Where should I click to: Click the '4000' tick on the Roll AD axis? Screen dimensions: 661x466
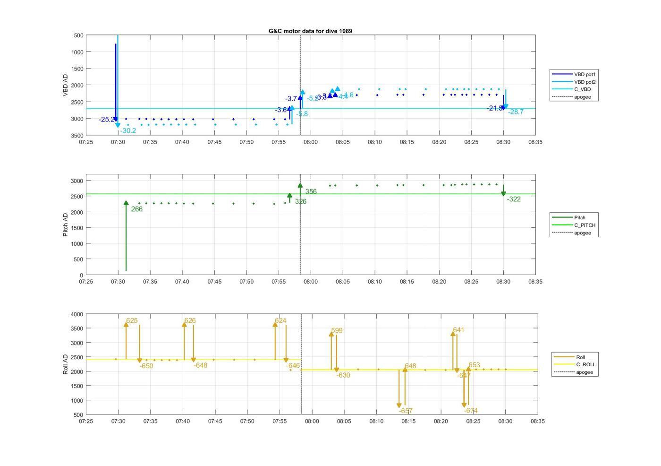click(77, 314)
